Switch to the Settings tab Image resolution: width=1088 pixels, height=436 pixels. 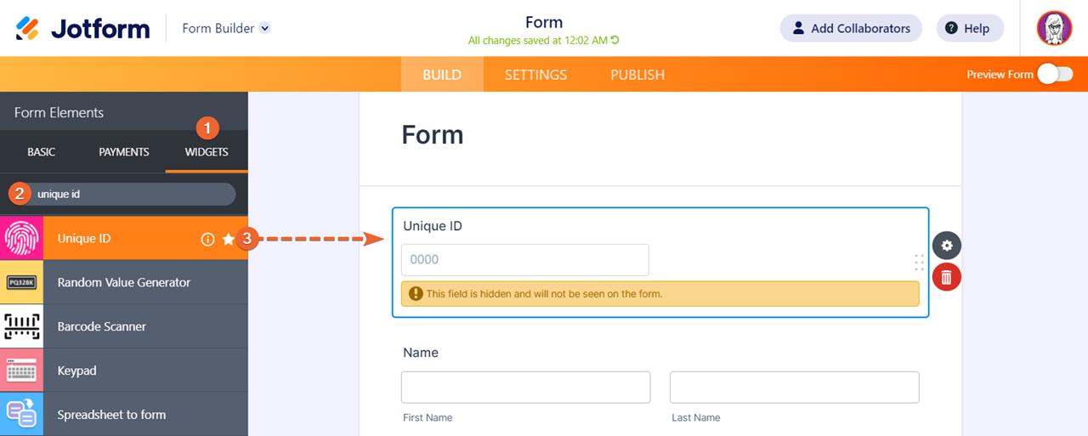(535, 75)
